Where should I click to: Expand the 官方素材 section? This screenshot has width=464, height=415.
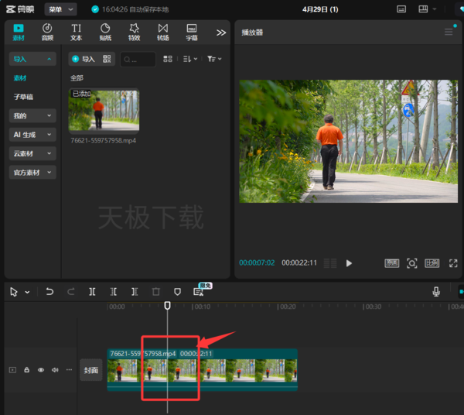pos(32,173)
